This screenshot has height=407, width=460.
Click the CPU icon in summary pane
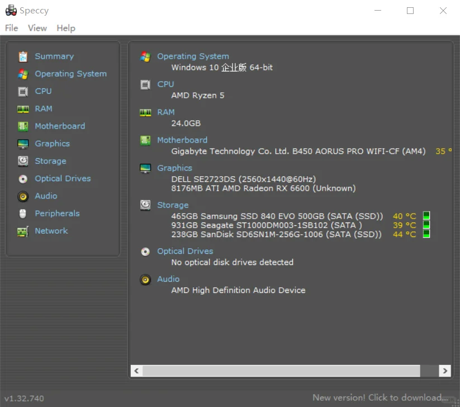pos(145,85)
